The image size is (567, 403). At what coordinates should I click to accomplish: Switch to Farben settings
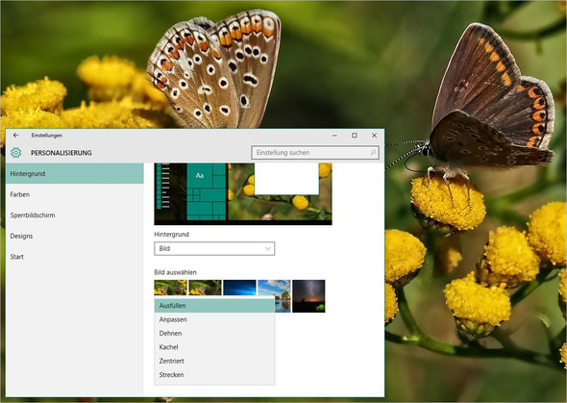tap(75, 194)
